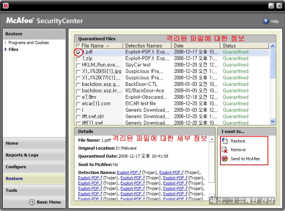Select the Restore menu section at bottom
Viewport: 285px width, 211px height.
[x=34, y=179]
